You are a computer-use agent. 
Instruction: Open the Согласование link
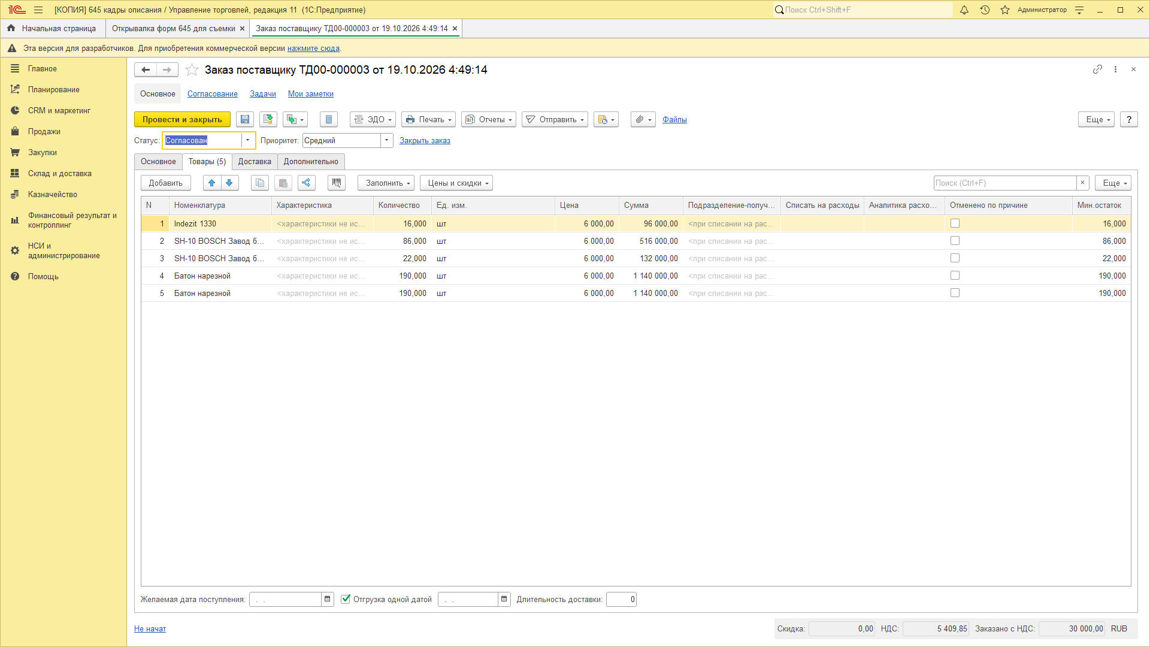(x=213, y=94)
